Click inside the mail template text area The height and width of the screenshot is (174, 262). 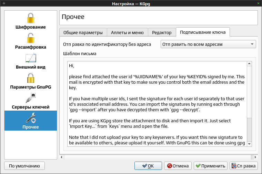pyautogui.click(x=157, y=104)
